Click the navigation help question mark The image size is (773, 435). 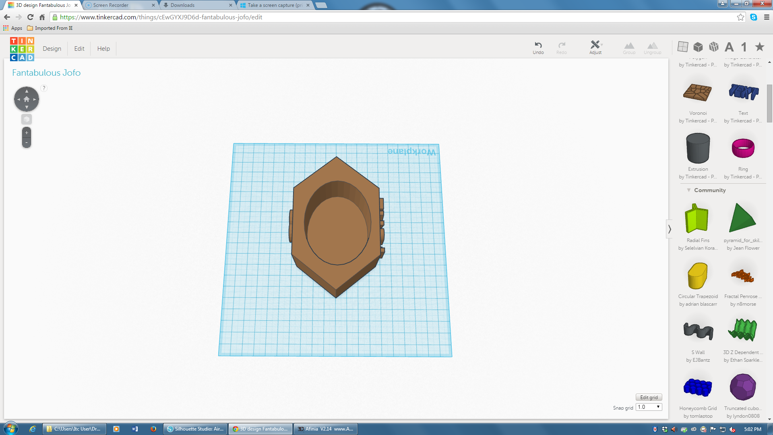pyautogui.click(x=44, y=88)
